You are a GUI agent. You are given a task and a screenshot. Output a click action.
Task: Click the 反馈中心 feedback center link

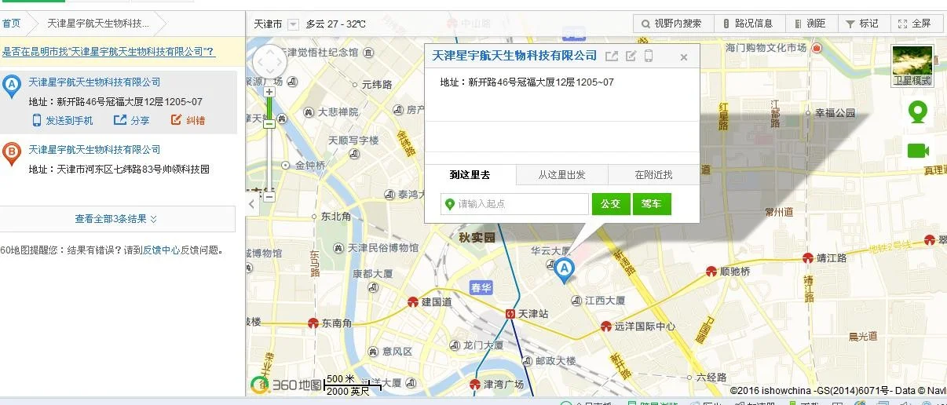(x=161, y=250)
